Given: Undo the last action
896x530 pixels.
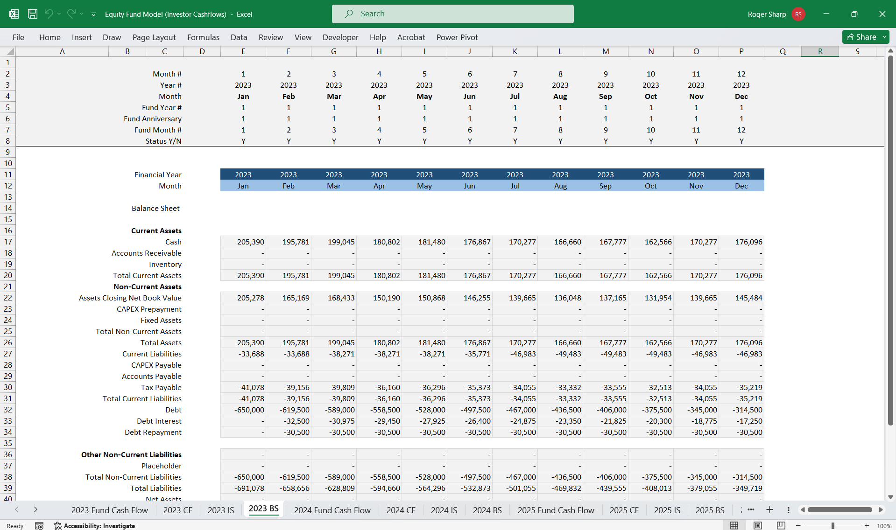Looking at the screenshot, I should (x=49, y=14).
